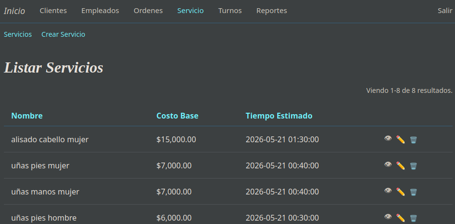Edit the alisado cabello mujer service

pos(400,140)
